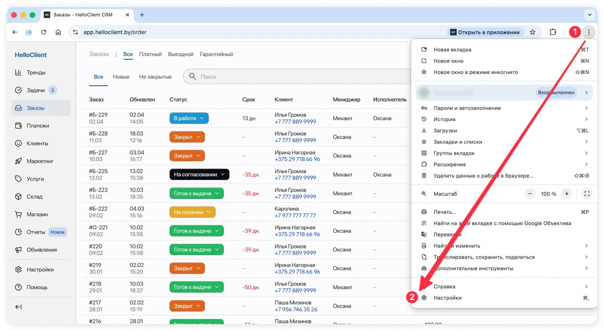Open the Объявления announcements section
This screenshot has height=331, width=604.
click(x=41, y=250)
